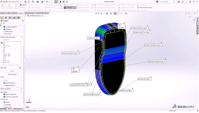Save the part with the Save icon
This screenshot has height=113, width=199.
tap(38, 2)
